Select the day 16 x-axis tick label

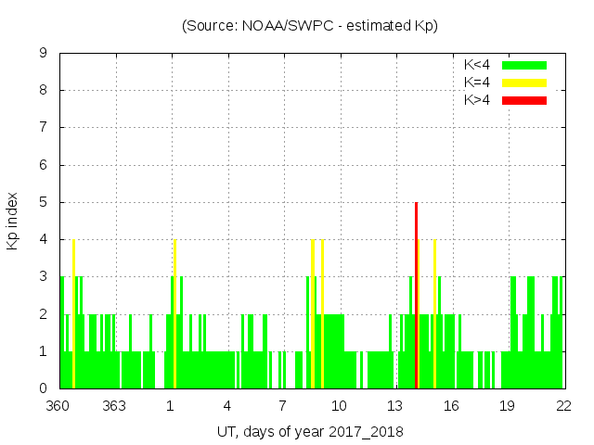coord(451,406)
